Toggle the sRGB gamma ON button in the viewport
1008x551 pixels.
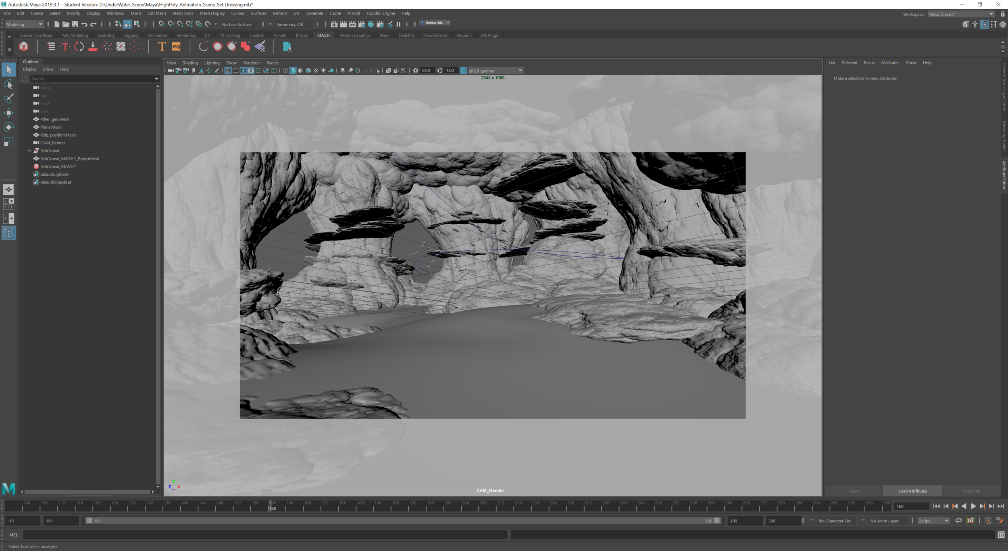click(462, 70)
